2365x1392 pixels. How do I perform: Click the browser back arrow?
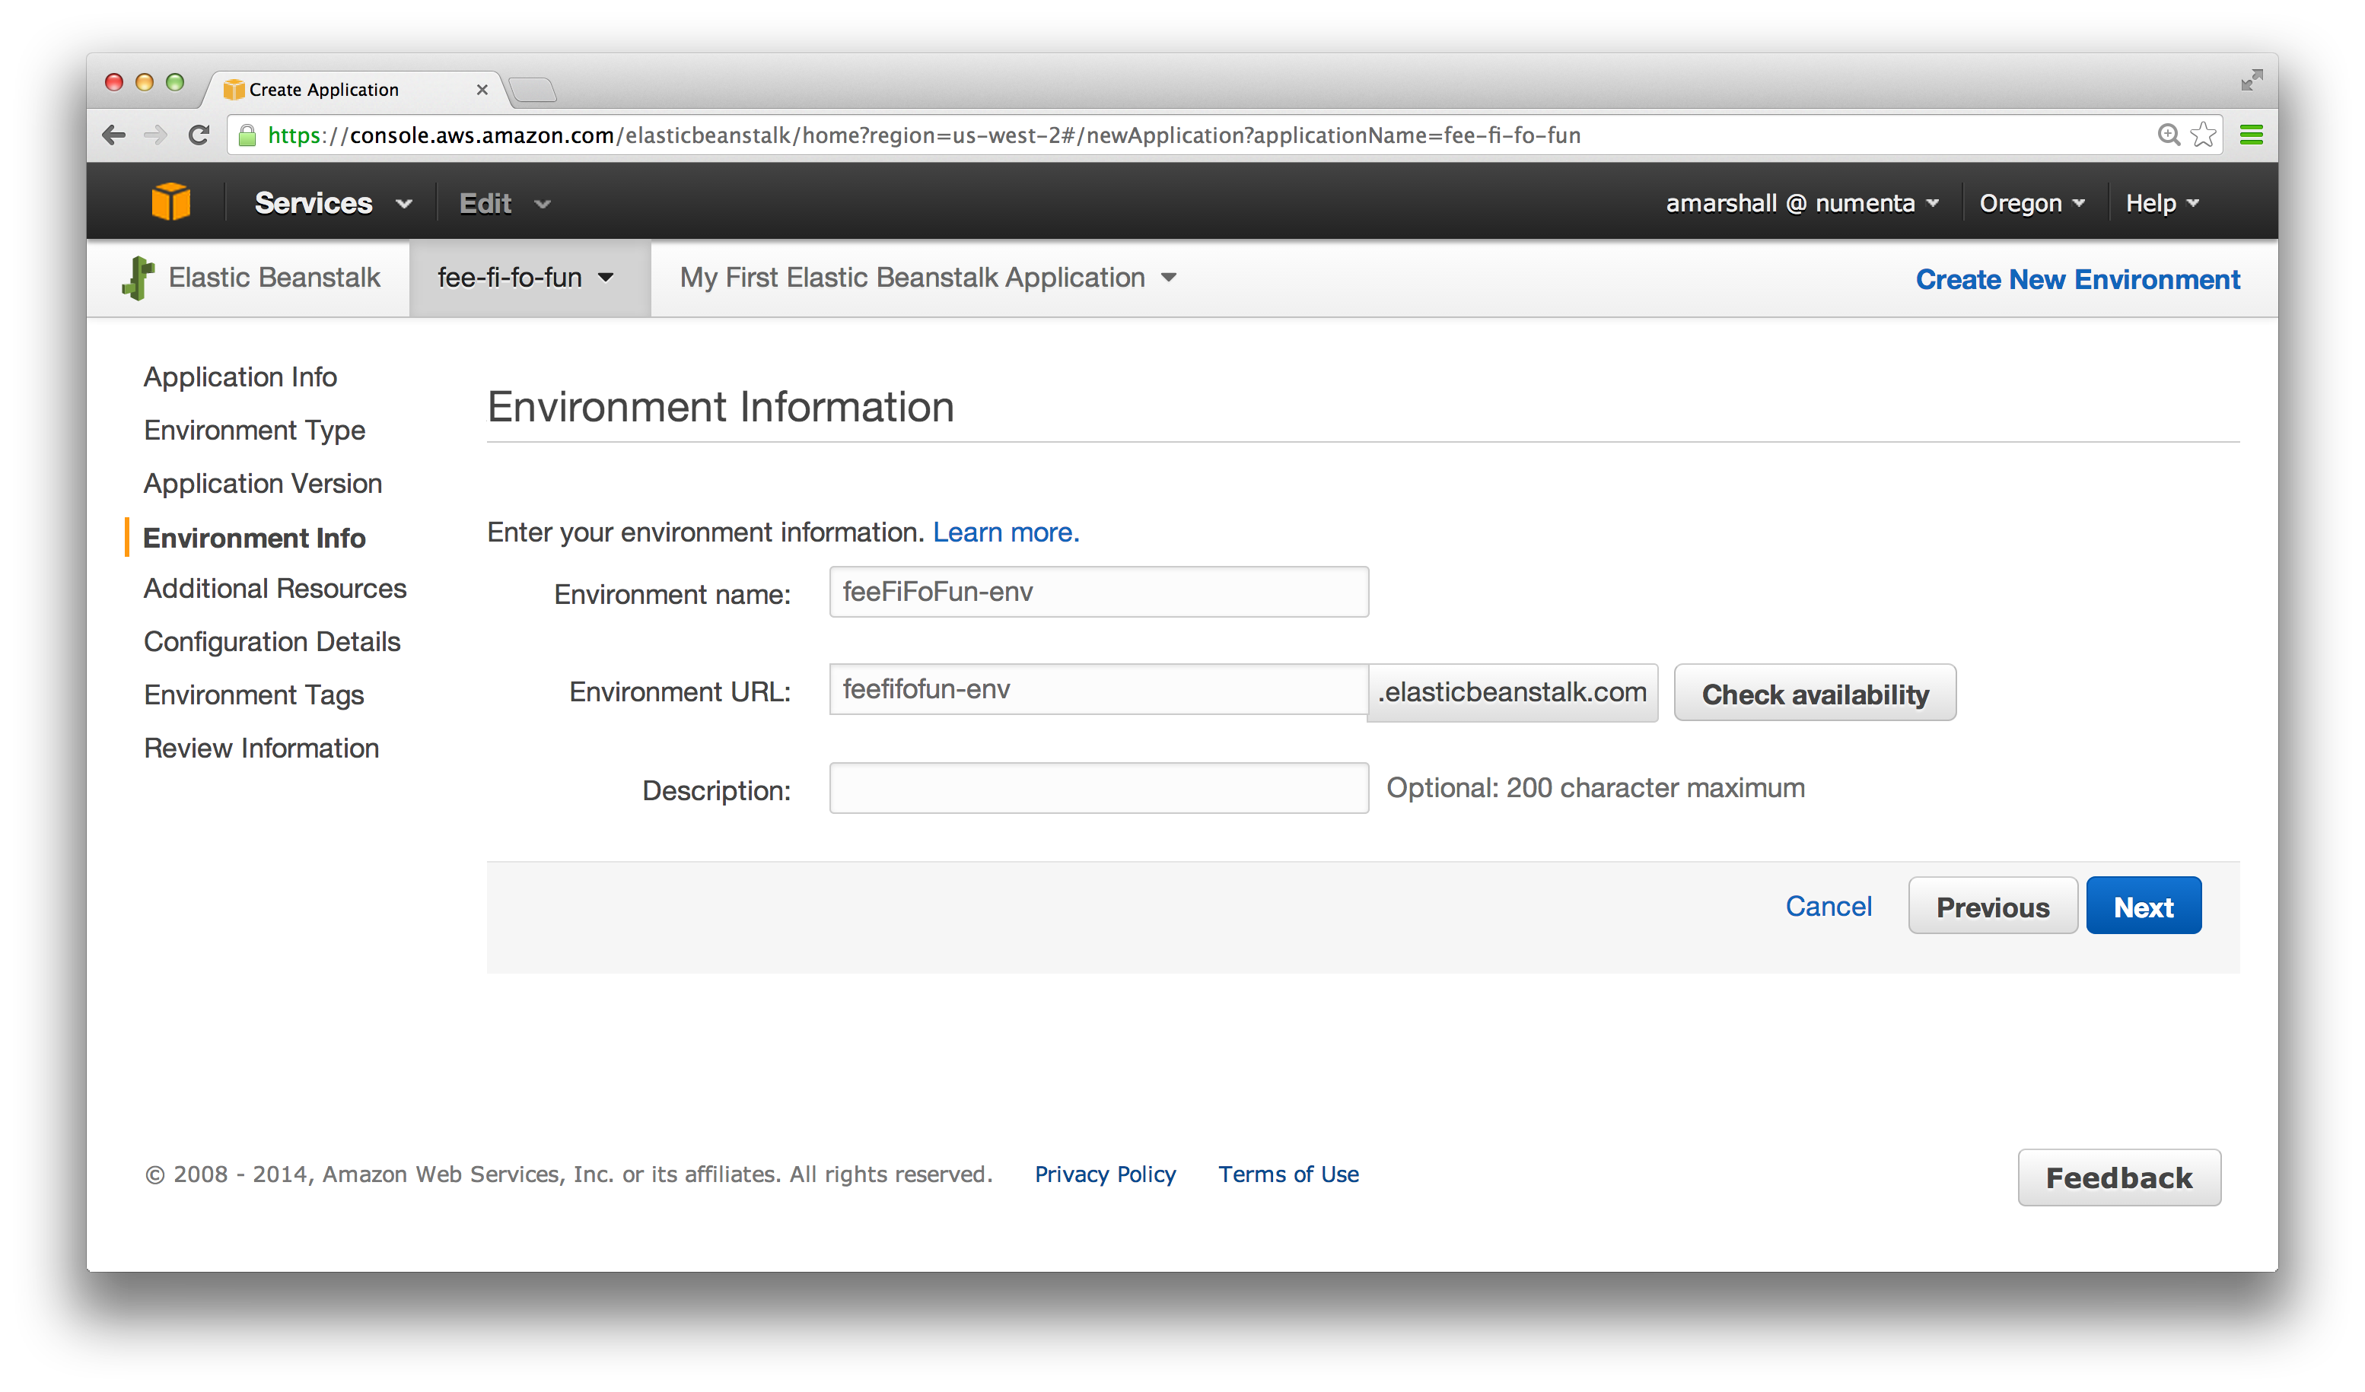coord(113,135)
